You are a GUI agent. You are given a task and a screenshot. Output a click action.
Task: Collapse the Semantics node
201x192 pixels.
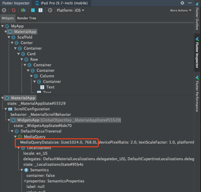[22, 170]
